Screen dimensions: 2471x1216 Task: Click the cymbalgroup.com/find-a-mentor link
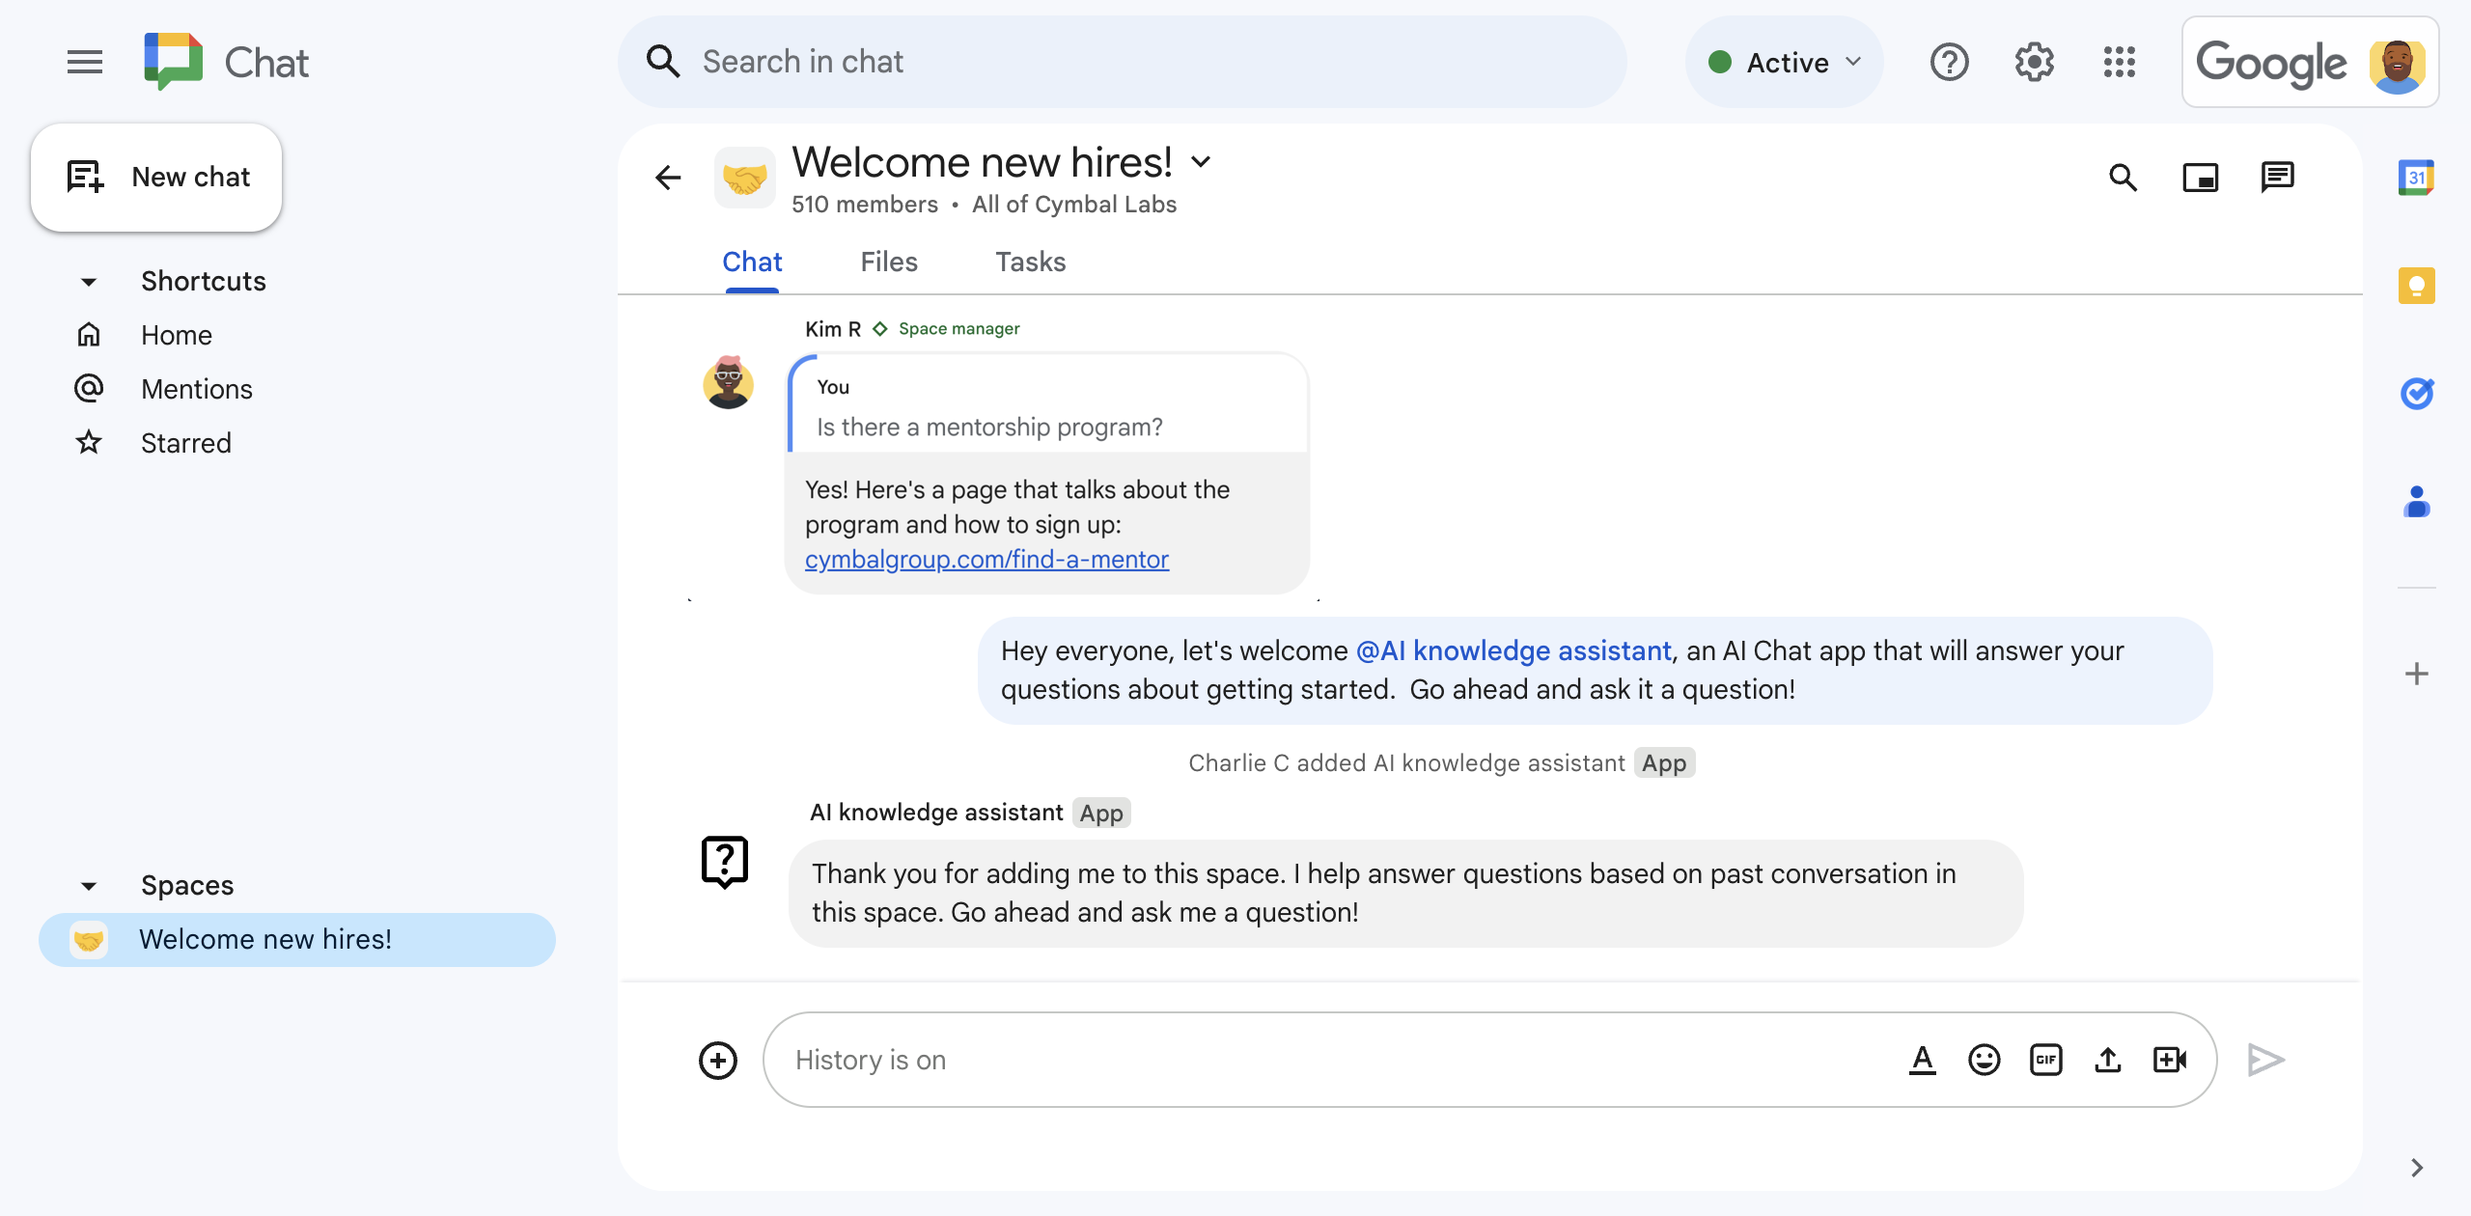coord(988,559)
